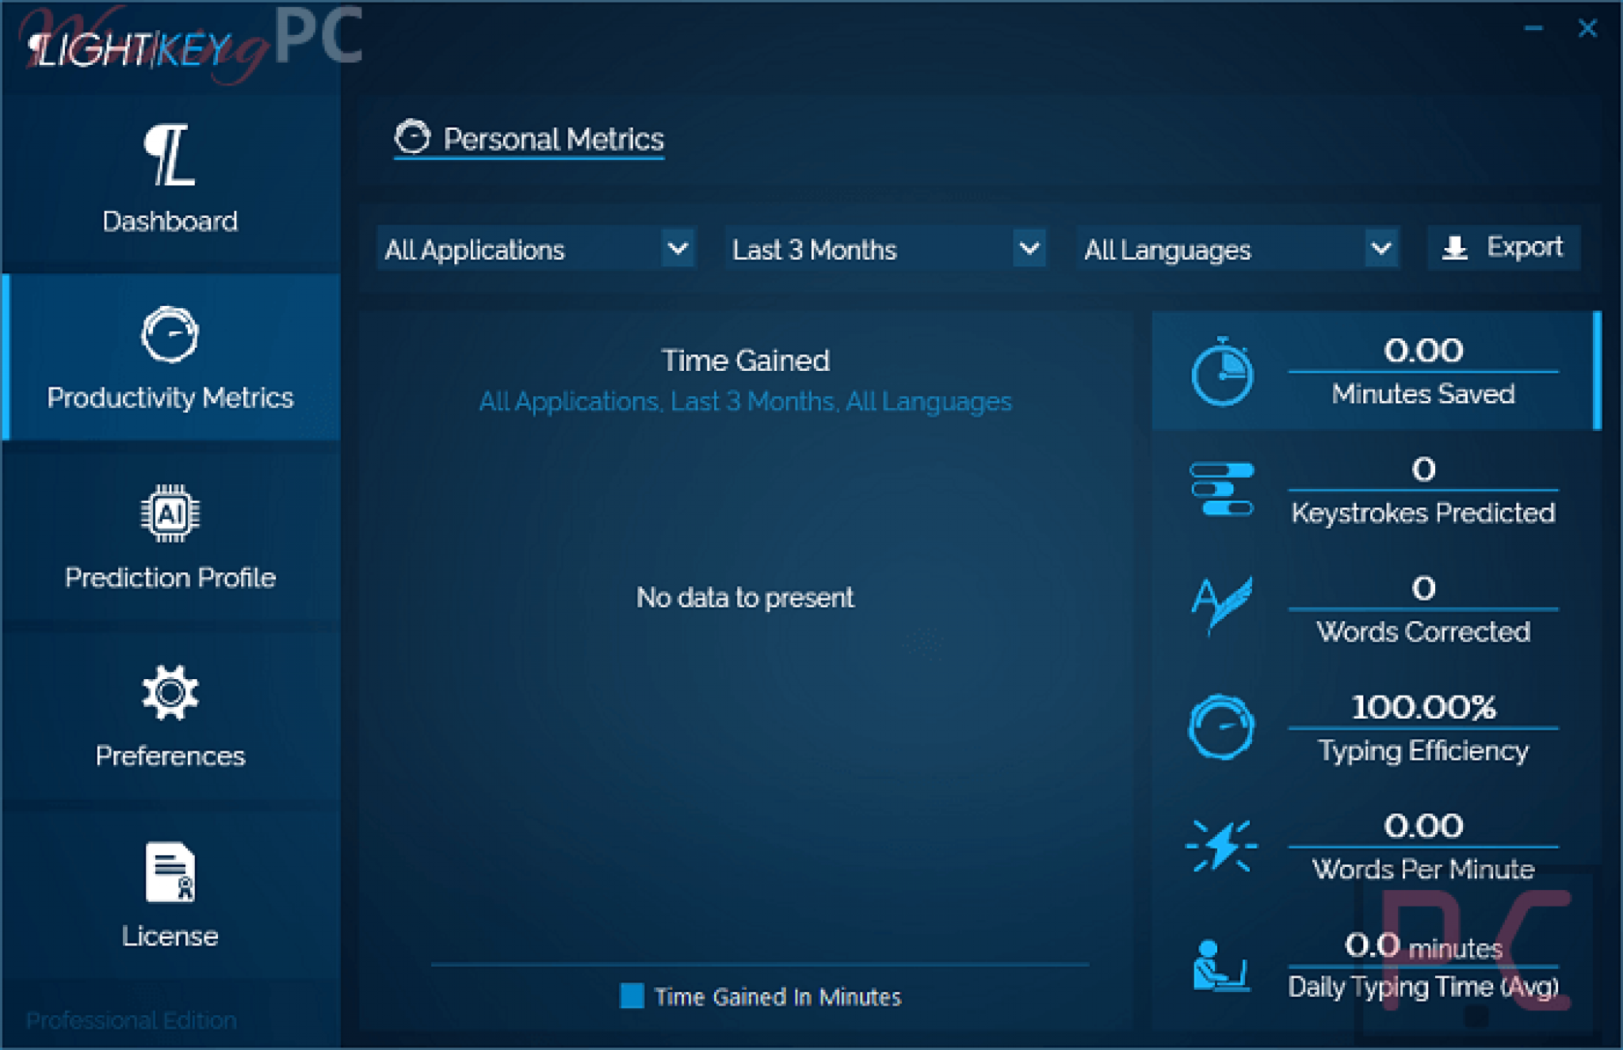The image size is (1623, 1050).
Task: Select the Productivity Metrics gauge icon
Action: pos(170,334)
